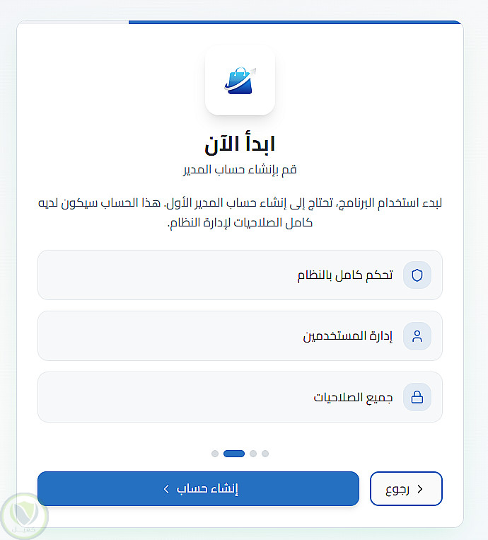Viewport: 488px width, 540px height.
Task: Click the subtitle قم بإنشاء حساب المدير
Action: [x=240, y=170]
